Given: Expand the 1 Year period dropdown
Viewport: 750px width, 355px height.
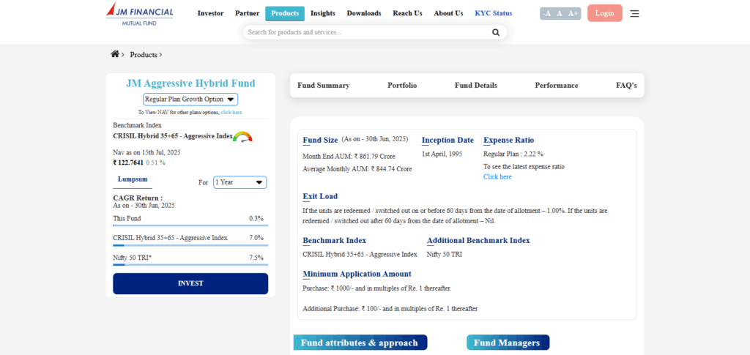Looking at the screenshot, I should 240,182.
